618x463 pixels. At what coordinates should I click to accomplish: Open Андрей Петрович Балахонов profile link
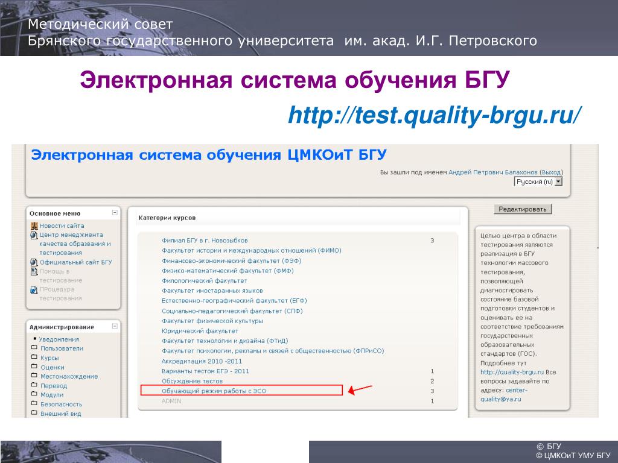tap(493, 172)
